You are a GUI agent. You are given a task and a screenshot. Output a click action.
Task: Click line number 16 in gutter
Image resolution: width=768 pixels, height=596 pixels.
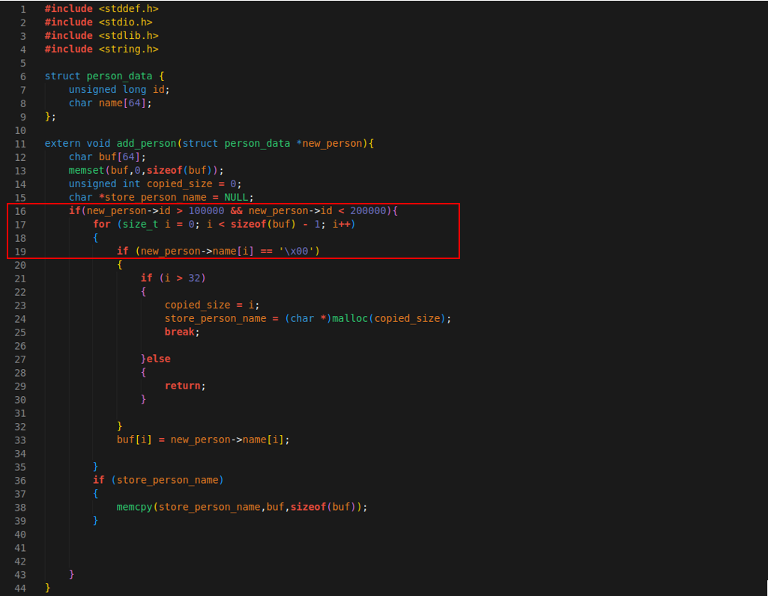pos(20,211)
